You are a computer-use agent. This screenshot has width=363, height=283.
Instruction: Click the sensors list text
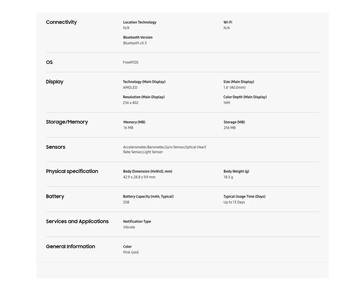pos(164,149)
